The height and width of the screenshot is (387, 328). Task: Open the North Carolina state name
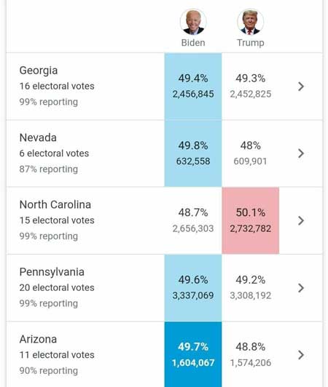coord(55,204)
